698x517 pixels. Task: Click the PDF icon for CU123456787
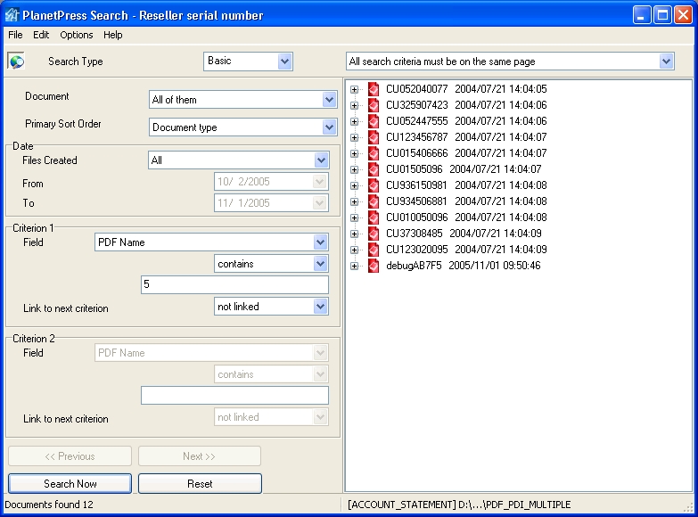373,137
